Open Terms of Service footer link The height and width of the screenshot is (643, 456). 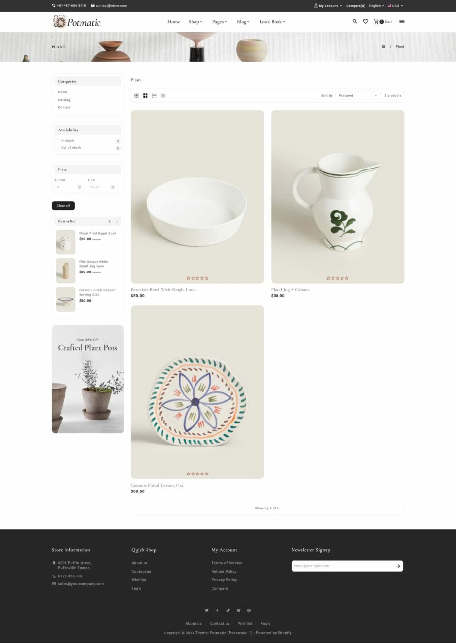(x=227, y=563)
